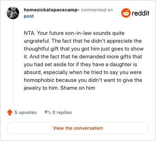156x141 pixels.
Task: Click the word "homophobic" in the comment
Action: pyautogui.click(x=39, y=80)
